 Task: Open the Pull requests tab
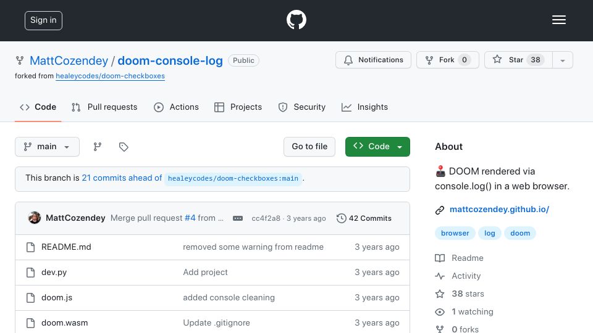pos(104,107)
